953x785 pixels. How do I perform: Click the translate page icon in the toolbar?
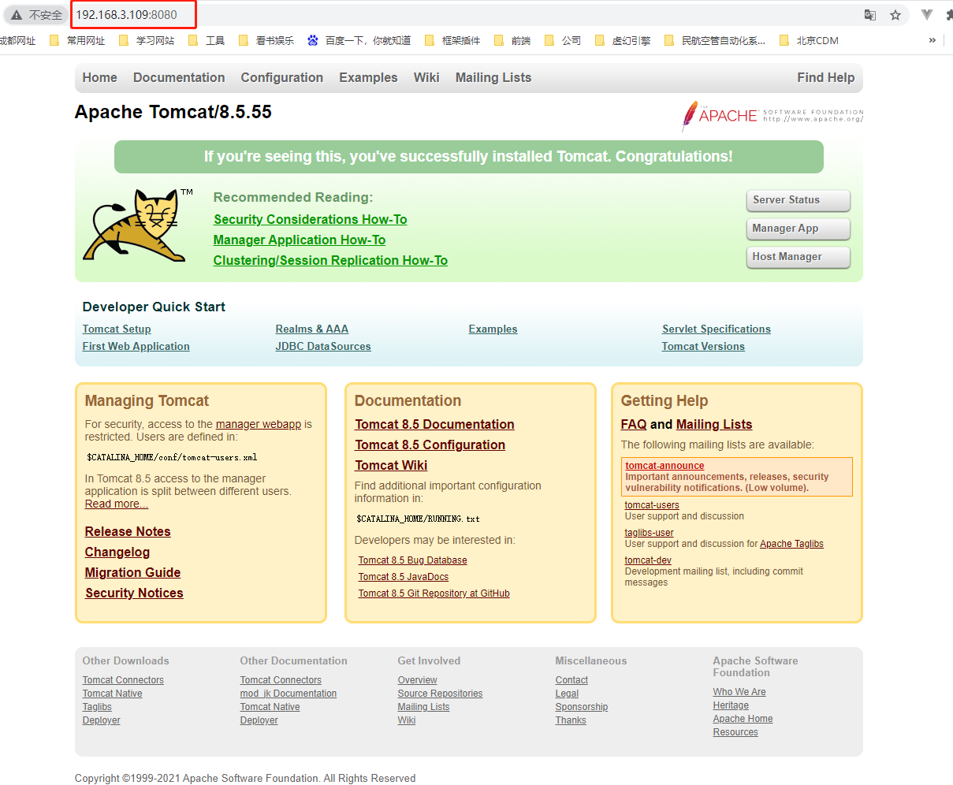[870, 13]
